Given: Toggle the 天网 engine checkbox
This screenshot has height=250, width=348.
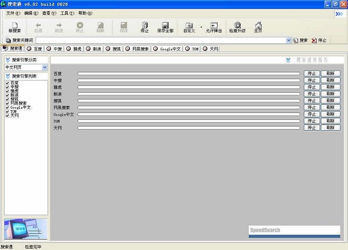Looking at the screenshot, I should tap(7, 116).
